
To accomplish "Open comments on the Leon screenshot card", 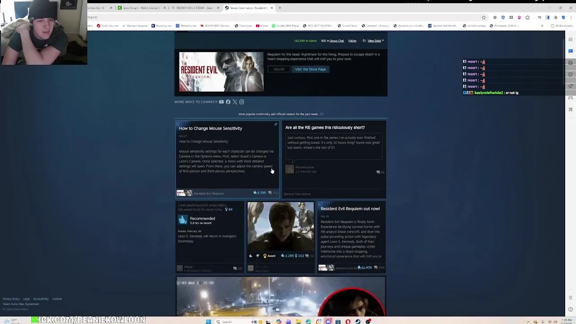I will [309, 256].
